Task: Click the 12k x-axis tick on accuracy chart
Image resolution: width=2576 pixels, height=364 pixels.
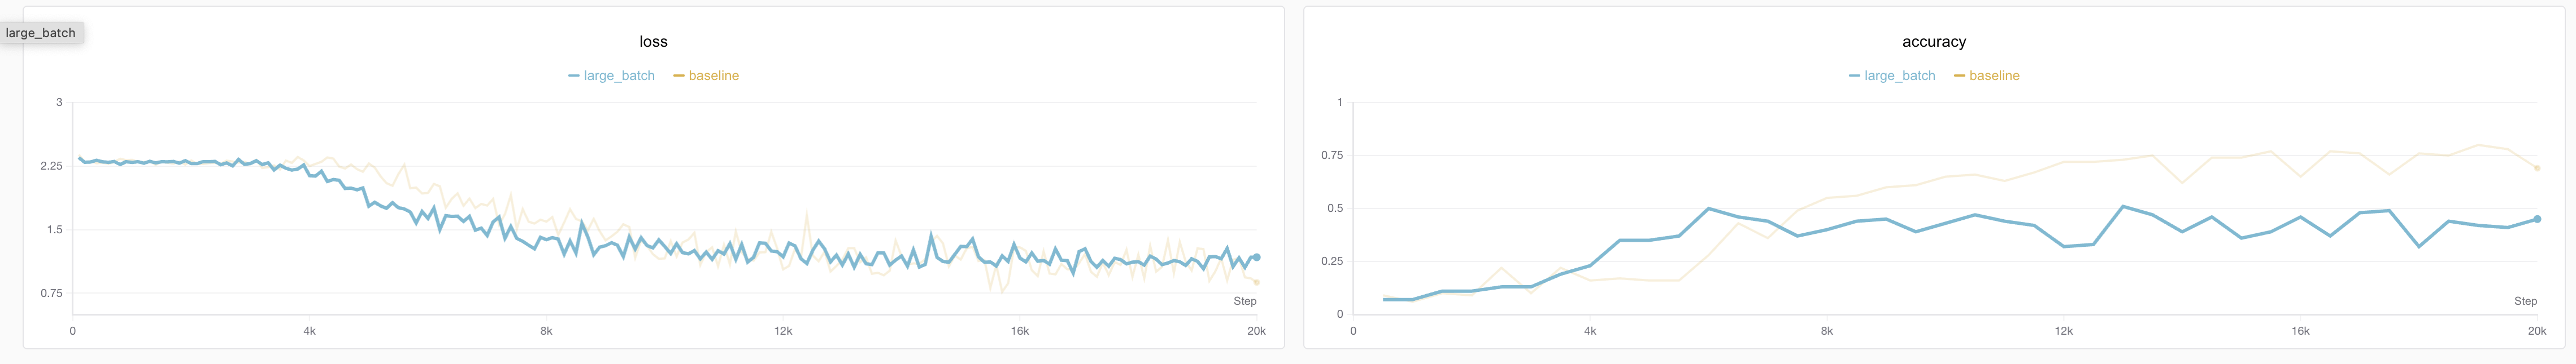Action: point(2063,331)
